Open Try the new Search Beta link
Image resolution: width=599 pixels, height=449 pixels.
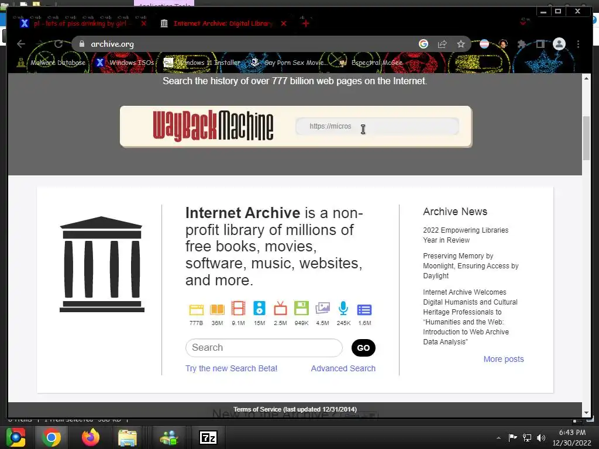point(232,368)
